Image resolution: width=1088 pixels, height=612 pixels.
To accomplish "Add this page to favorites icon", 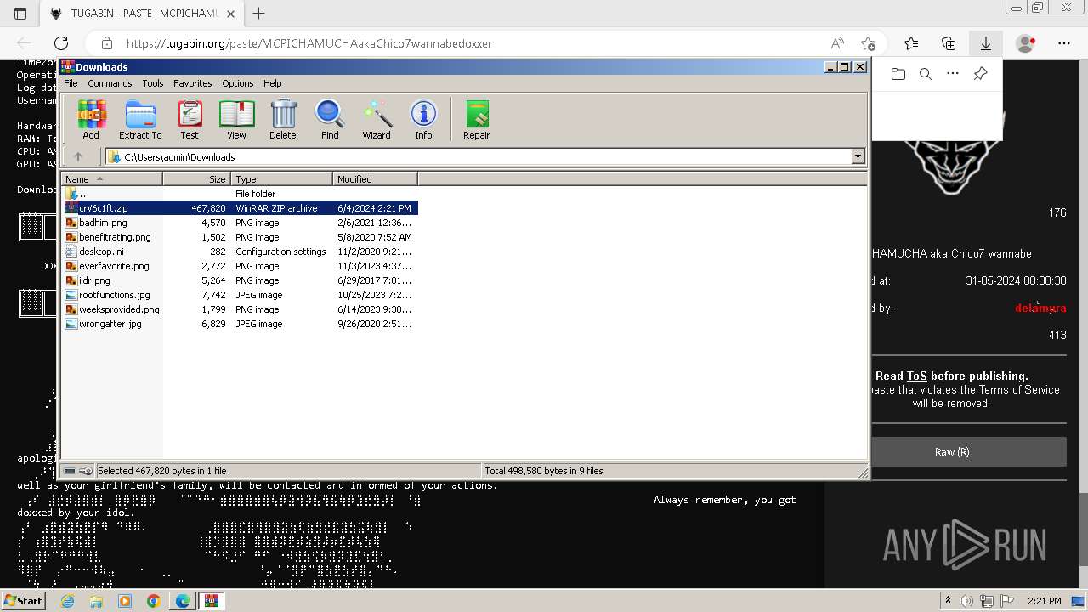I will pyautogui.click(x=868, y=43).
